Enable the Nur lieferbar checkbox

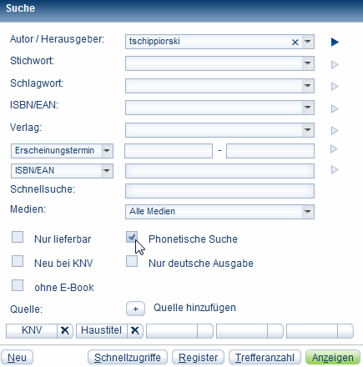(x=18, y=238)
